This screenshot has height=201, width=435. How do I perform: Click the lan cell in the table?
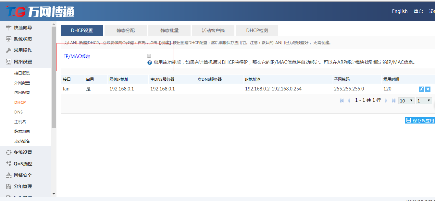pos(66,89)
